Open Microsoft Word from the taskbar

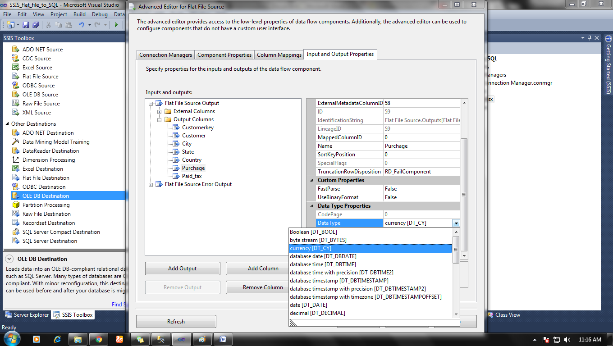pyautogui.click(x=223, y=339)
